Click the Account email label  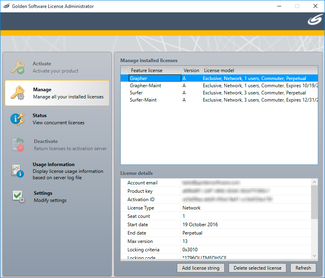pos(143,183)
